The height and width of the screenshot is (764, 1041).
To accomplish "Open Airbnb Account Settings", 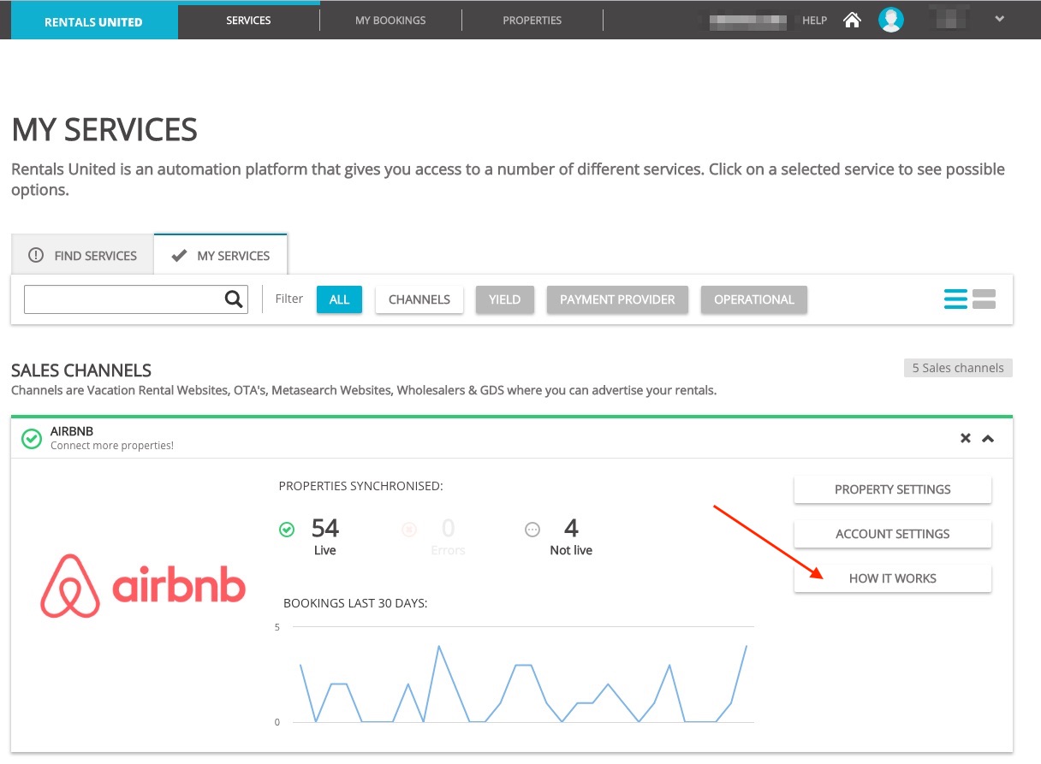I will point(893,534).
